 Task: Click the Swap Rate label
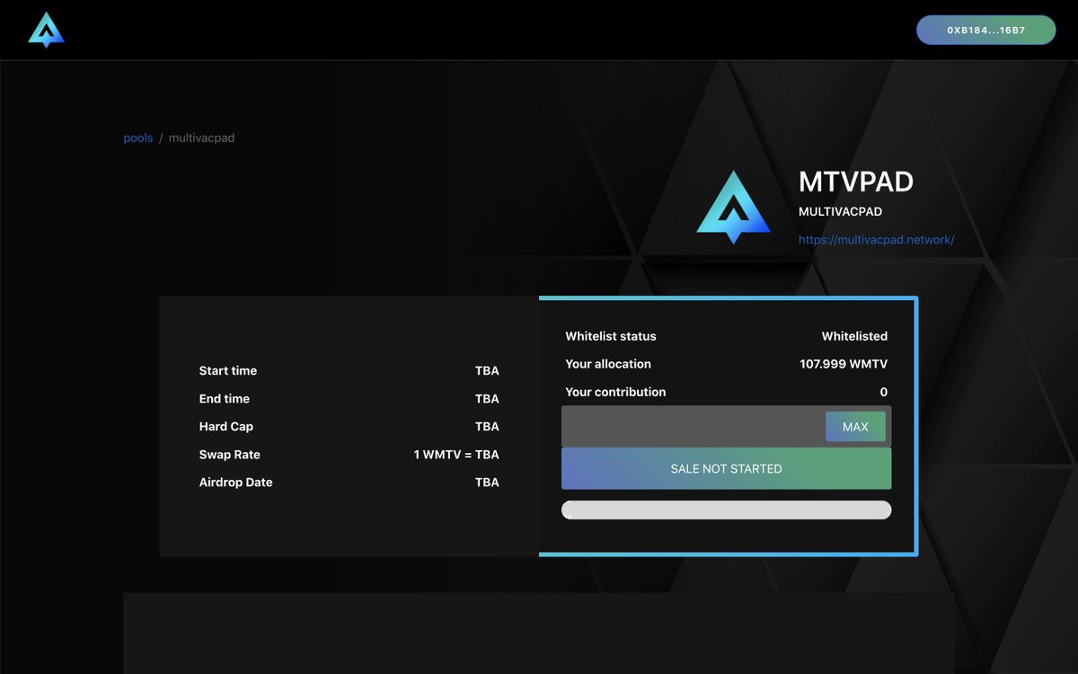(x=230, y=454)
